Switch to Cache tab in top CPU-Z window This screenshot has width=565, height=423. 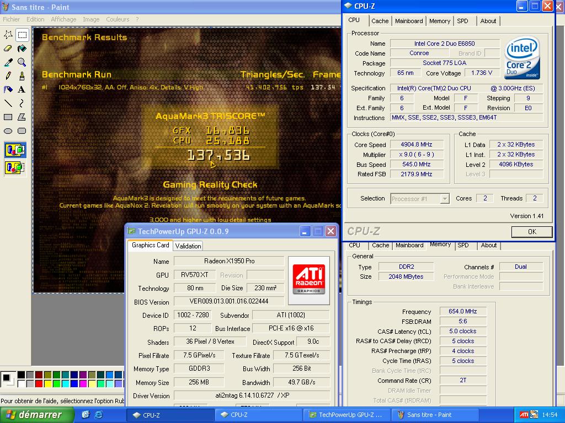[x=380, y=21]
